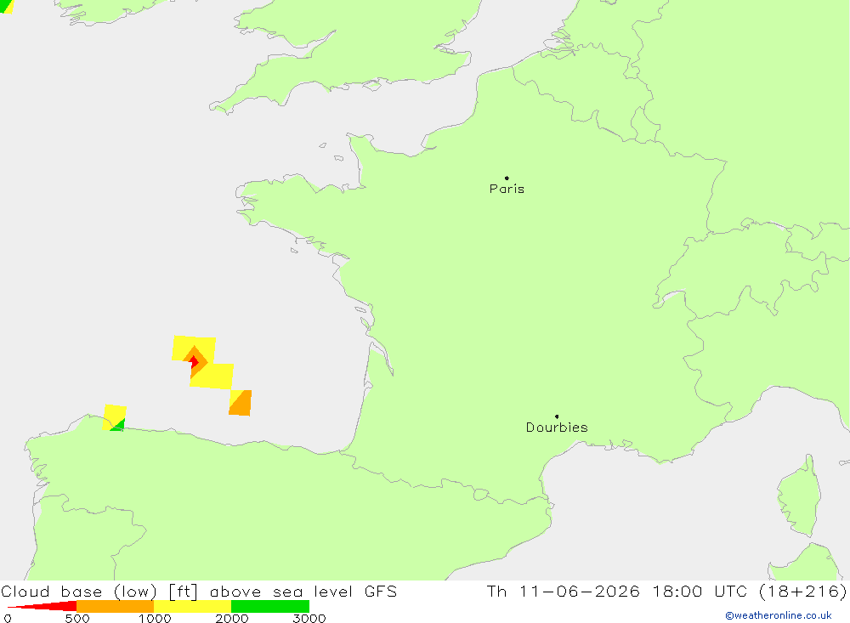This screenshot has width=850, height=623.
Task: Click the yellow 1000-2000 legend swatch
Action: tap(192, 606)
